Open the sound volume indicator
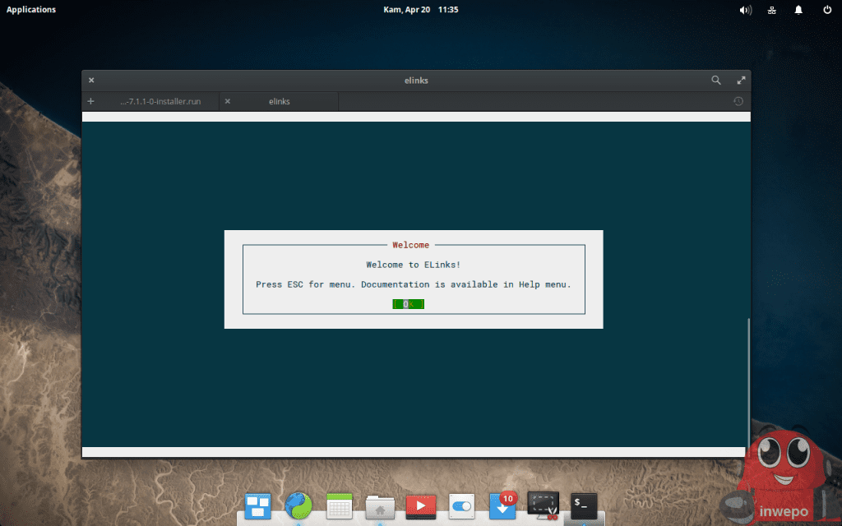Viewport: 842px width, 526px height. pos(746,10)
